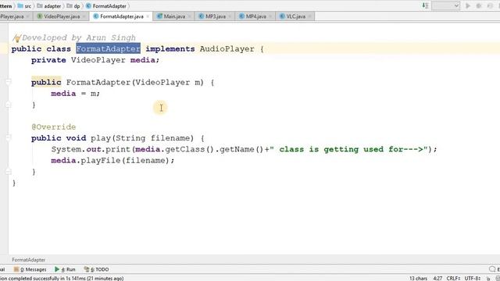Switch to the Main.java tab
The width and height of the screenshot is (500, 281).
(174, 16)
